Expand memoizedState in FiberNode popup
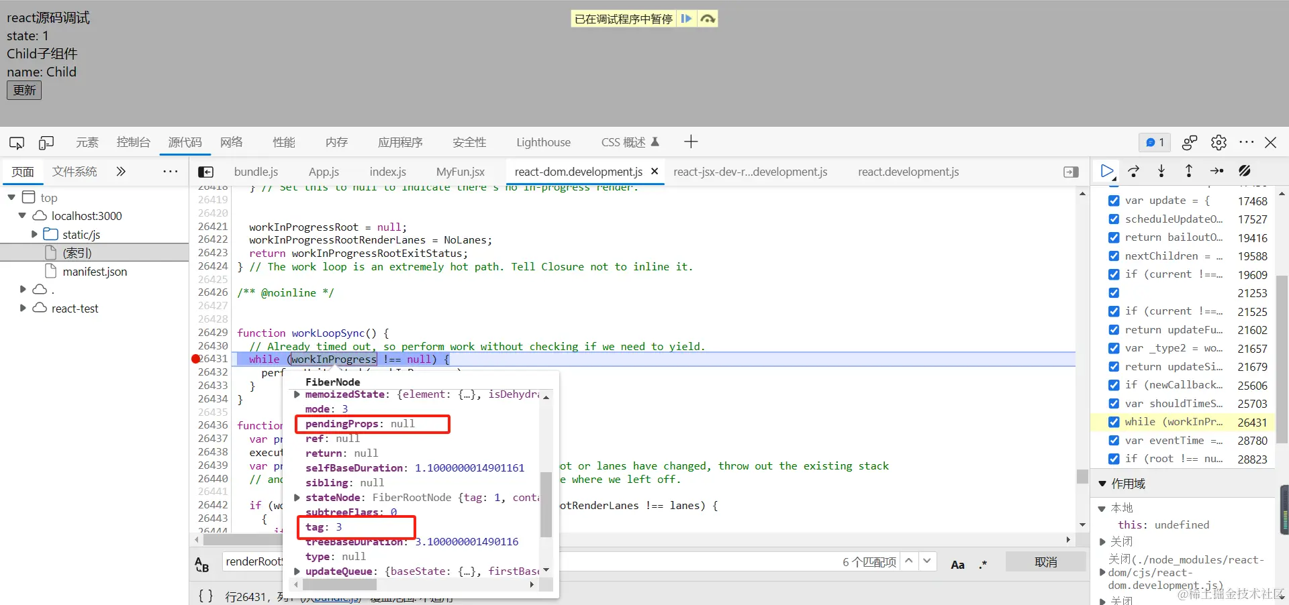This screenshot has height=605, width=1289. coord(297,394)
